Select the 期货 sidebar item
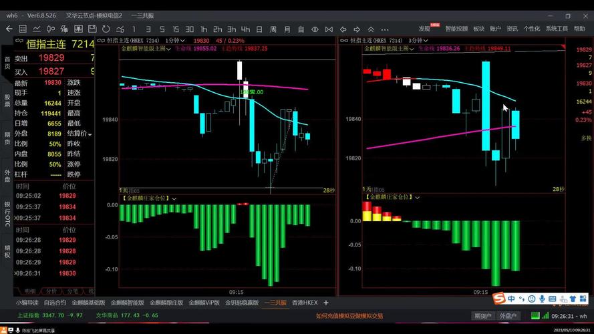 [x=7, y=138]
